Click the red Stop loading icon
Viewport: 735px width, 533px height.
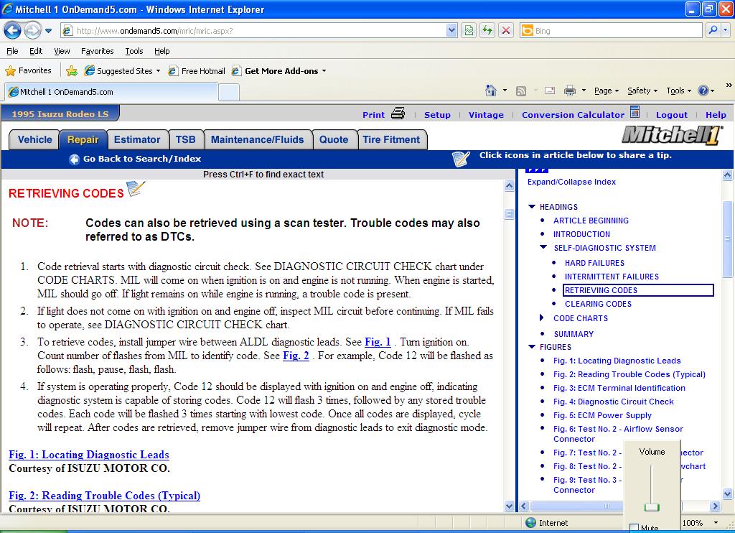pyautogui.click(x=506, y=30)
